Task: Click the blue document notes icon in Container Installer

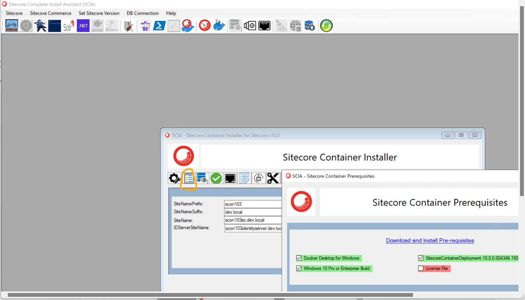Action: click(244, 178)
